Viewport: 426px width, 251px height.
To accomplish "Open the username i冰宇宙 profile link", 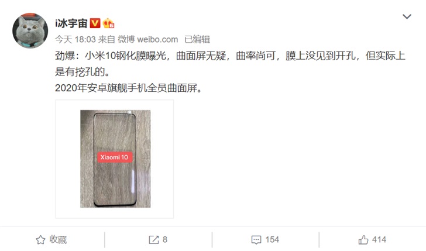I will (x=71, y=23).
